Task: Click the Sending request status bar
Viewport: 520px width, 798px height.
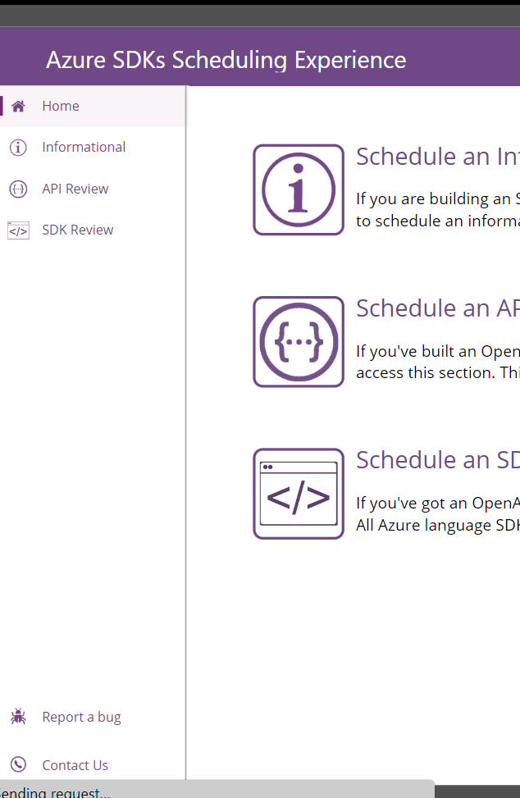Action: (217, 791)
